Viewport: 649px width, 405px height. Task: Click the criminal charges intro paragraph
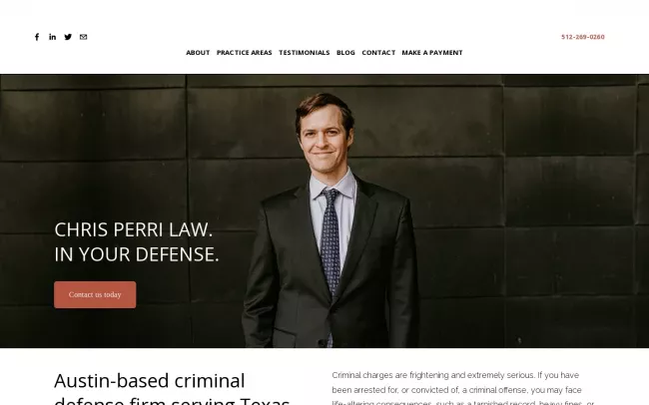point(462,389)
